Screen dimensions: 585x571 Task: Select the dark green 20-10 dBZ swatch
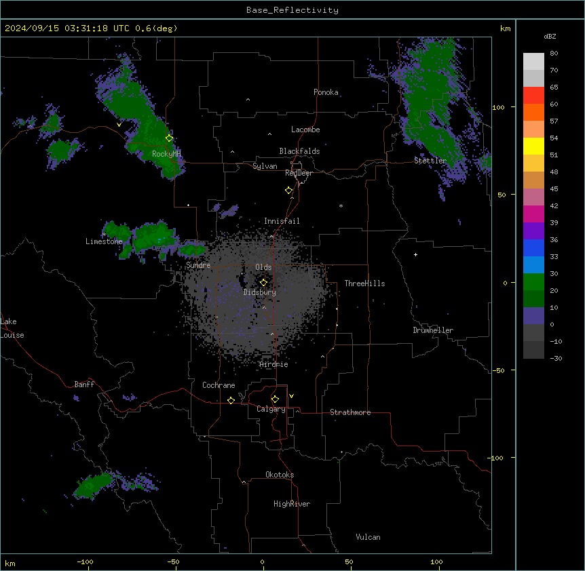pyautogui.click(x=533, y=299)
